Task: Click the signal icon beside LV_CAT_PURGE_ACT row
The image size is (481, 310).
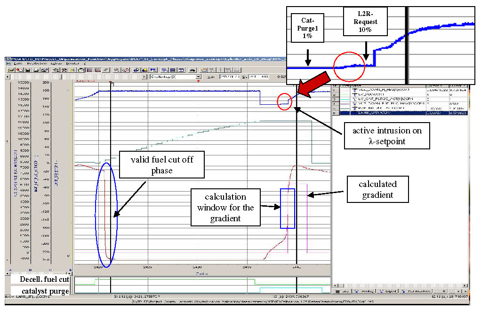Action: click(x=355, y=99)
